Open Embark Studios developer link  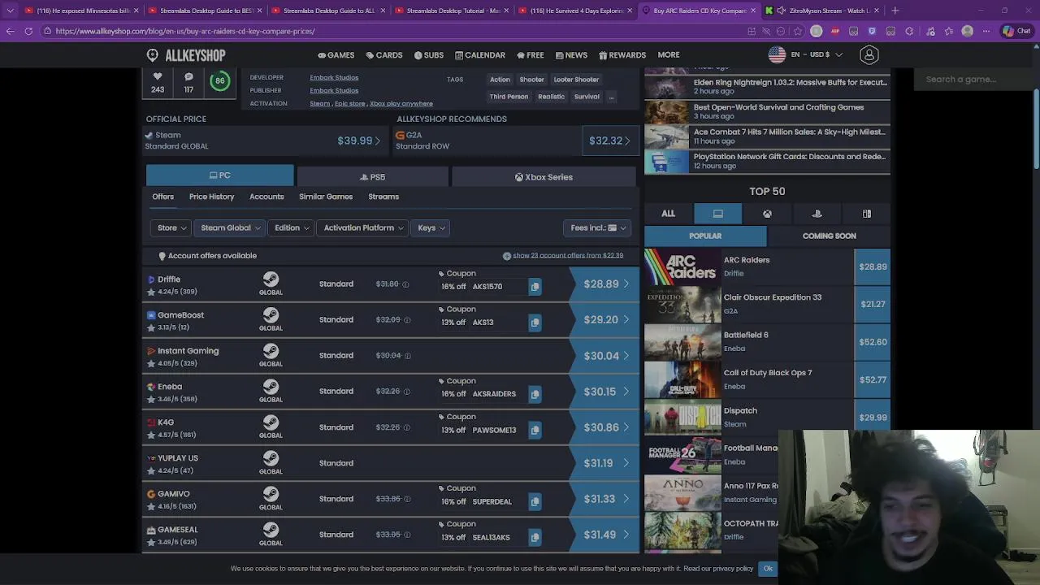click(x=334, y=78)
